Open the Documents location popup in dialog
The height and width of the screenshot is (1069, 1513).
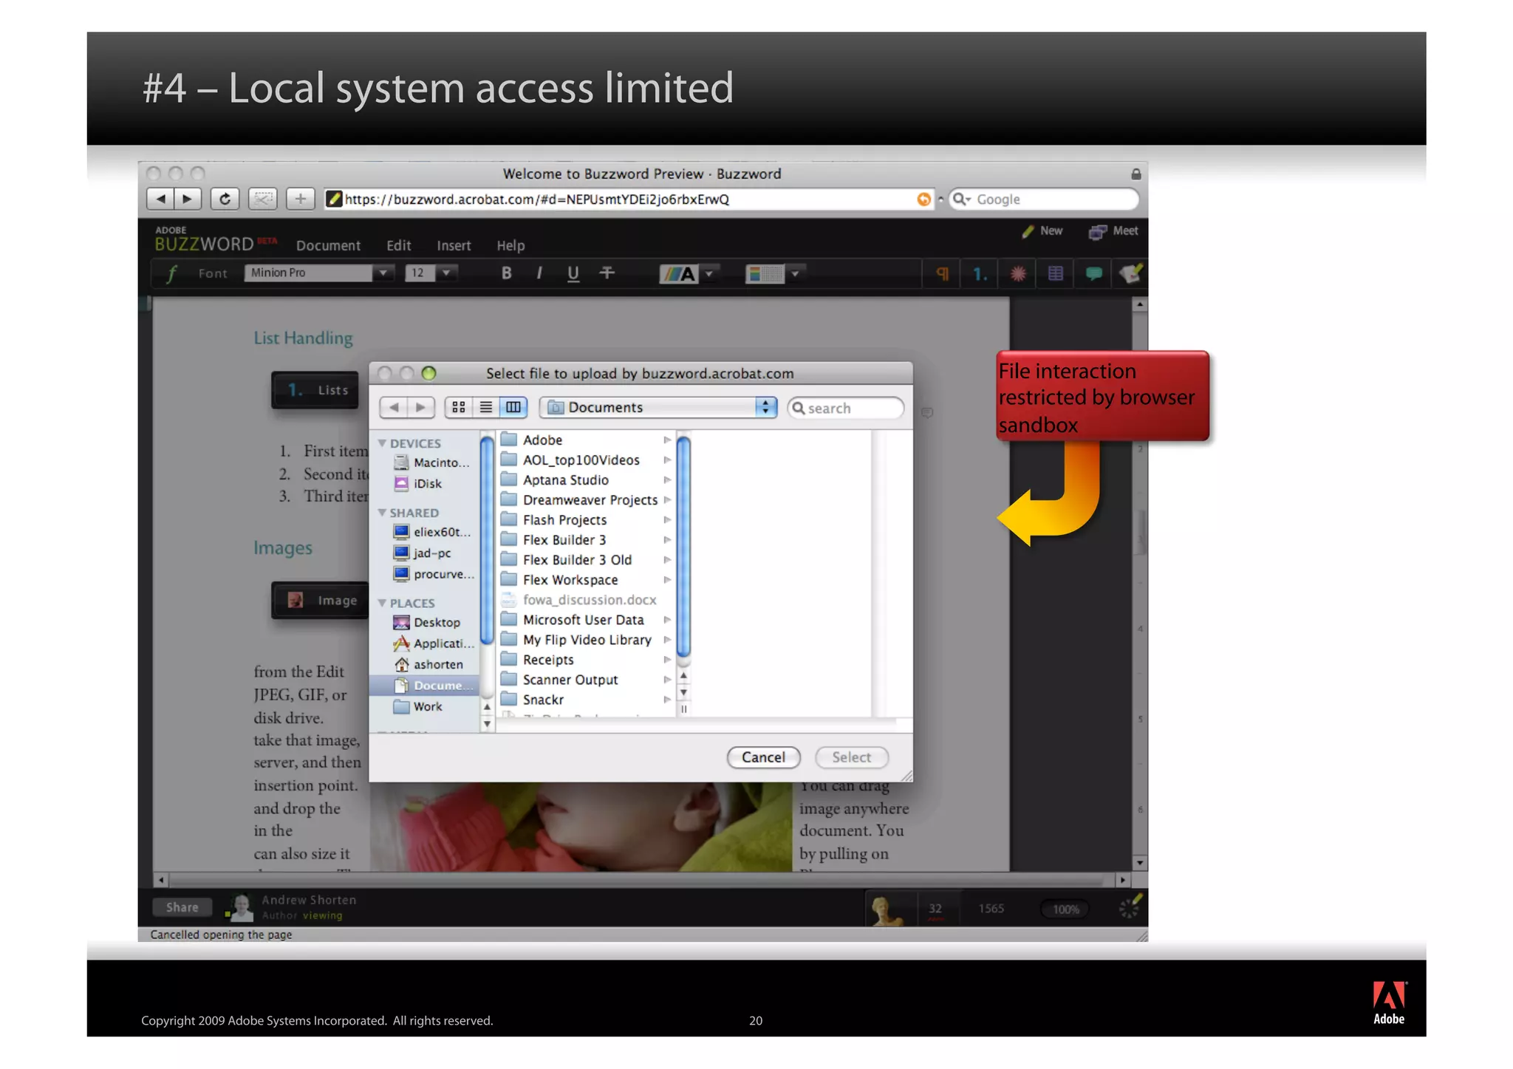[658, 407]
